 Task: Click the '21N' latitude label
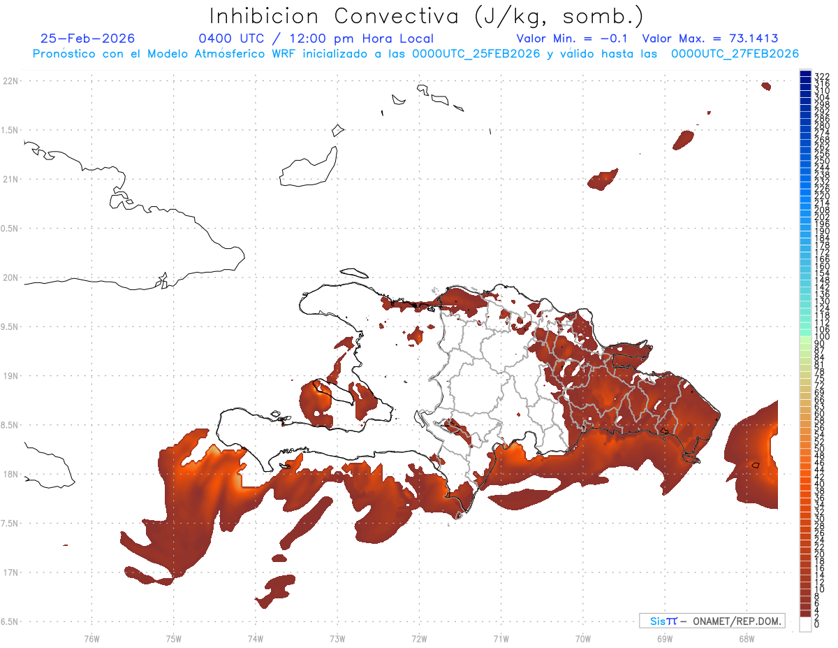click(x=10, y=180)
